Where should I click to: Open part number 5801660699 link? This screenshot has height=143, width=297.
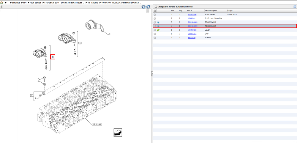[192, 26]
